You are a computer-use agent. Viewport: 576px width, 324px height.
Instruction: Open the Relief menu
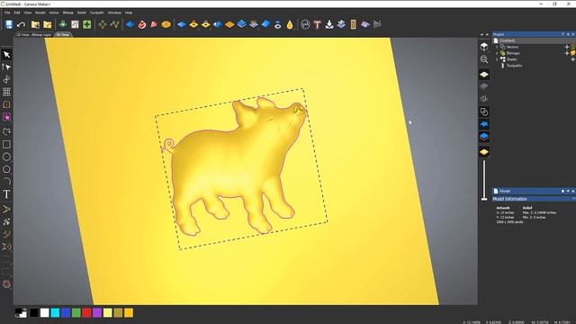(82, 13)
